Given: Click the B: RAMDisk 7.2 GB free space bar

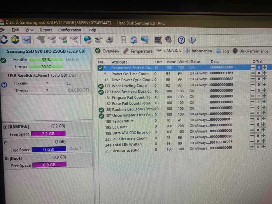Looking at the screenshot, I should [48, 133].
